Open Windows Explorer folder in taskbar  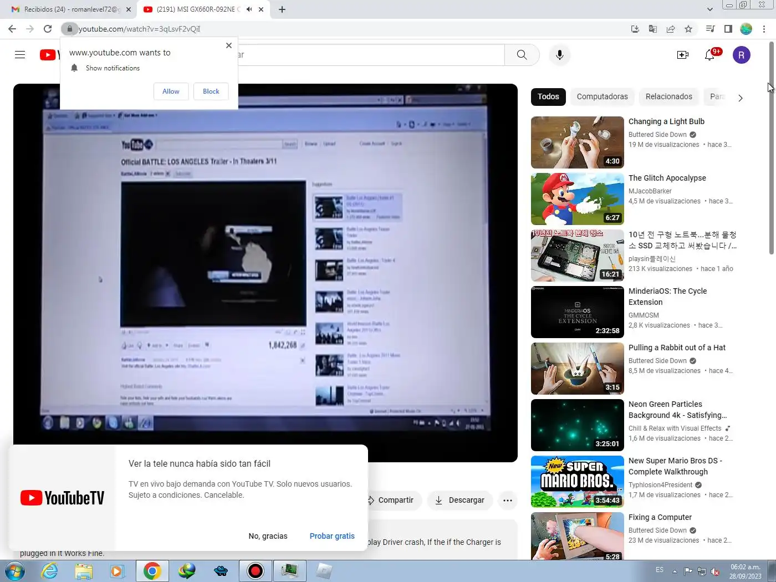[x=84, y=571]
